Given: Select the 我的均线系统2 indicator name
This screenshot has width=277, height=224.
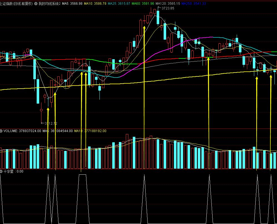Looking at the screenshot, I should tap(49, 4).
